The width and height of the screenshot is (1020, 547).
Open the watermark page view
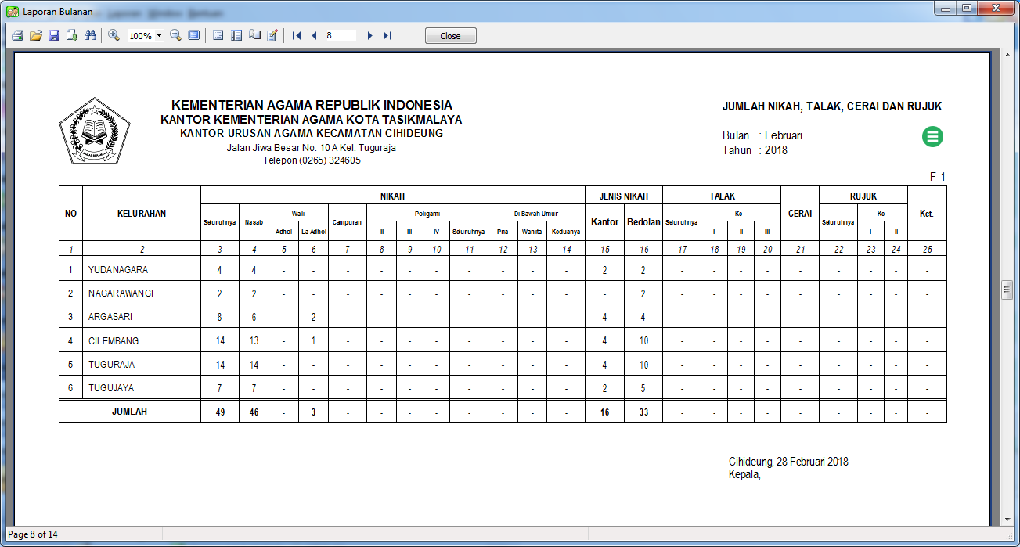click(x=254, y=34)
